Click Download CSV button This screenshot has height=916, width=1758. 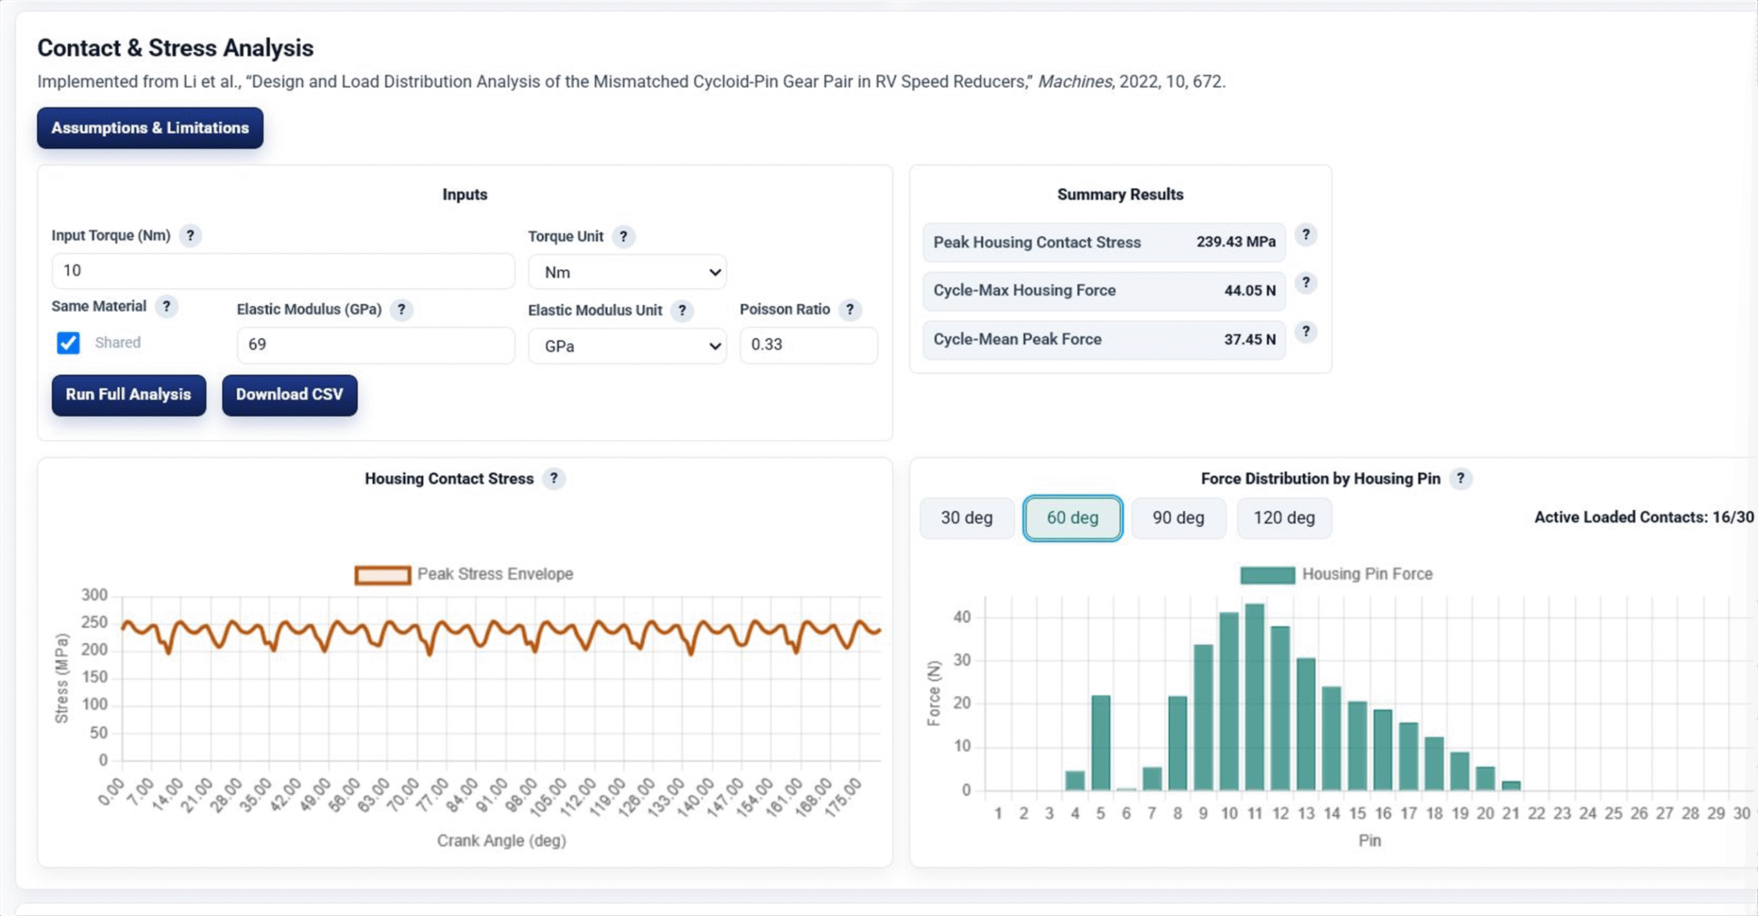tap(289, 395)
